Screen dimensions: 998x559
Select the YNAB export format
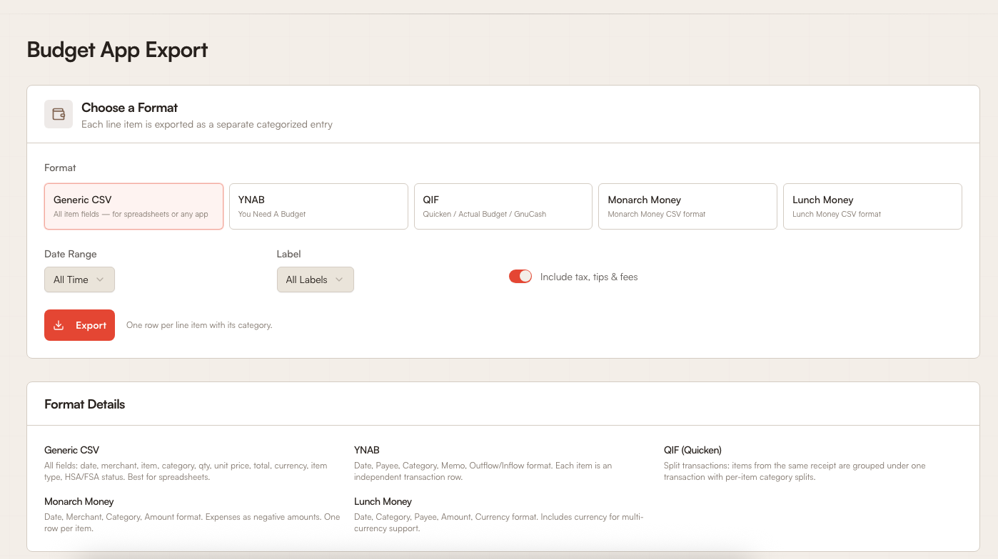318,206
